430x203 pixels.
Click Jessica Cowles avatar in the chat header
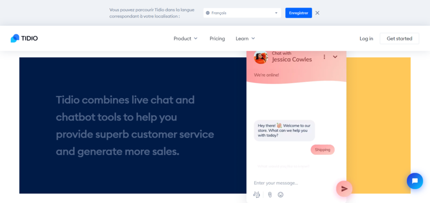click(261, 57)
